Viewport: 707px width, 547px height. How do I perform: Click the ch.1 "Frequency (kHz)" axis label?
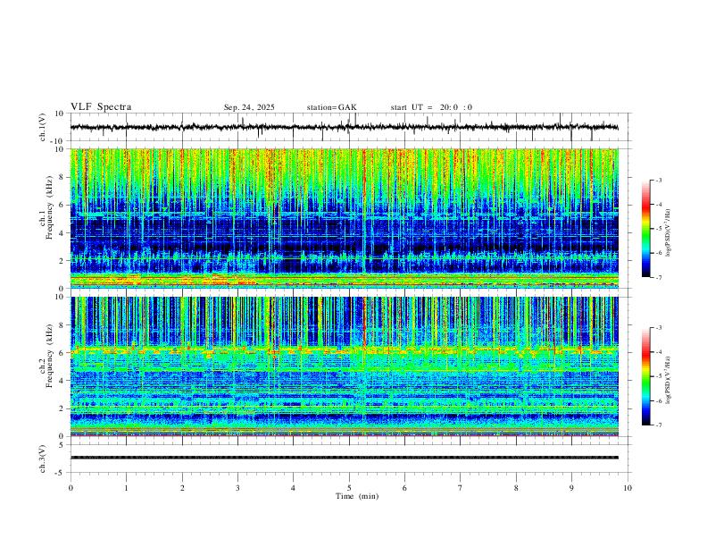(x=49, y=208)
